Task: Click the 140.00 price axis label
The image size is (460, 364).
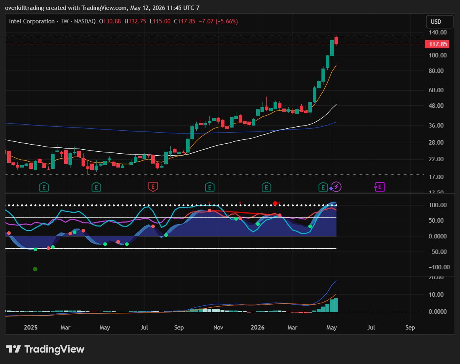Action: click(438, 32)
